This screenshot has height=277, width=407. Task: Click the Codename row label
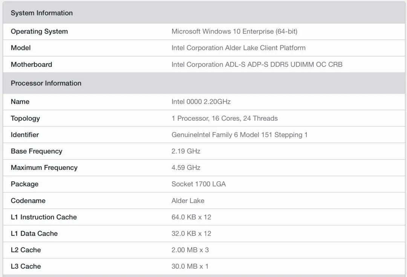tap(28, 201)
